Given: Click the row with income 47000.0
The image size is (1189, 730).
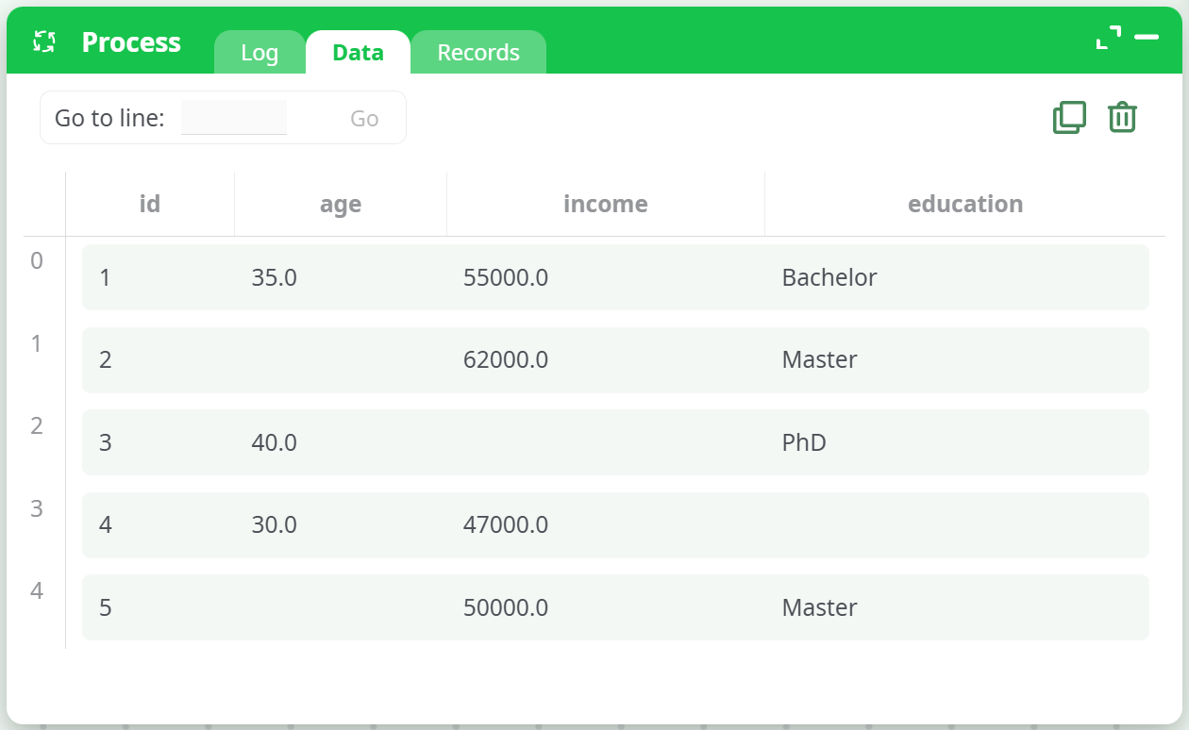Looking at the screenshot, I should pyautogui.click(x=615, y=525).
